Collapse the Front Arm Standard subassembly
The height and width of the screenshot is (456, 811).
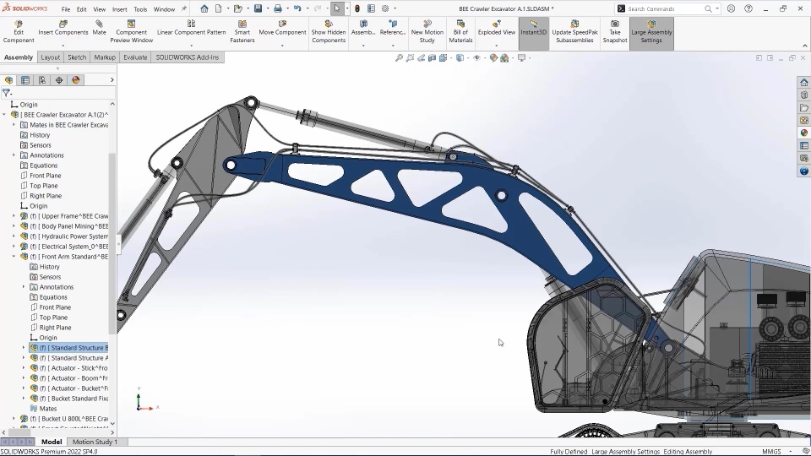14,257
